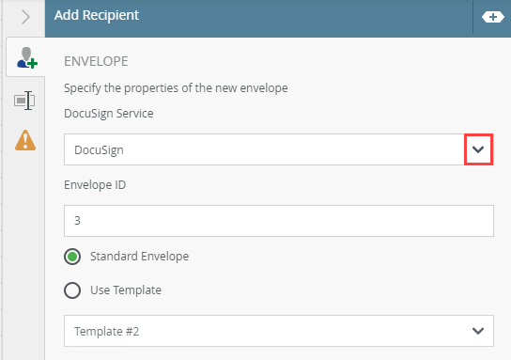Image resolution: width=511 pixels, height=360 pixels.
Task: Click the Add Recipient header title
Action: pos(97,15)
